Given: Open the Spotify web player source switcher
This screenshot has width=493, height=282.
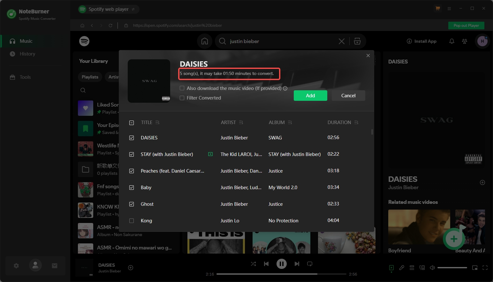Looking at the screenshot, I should click(109, 9).
